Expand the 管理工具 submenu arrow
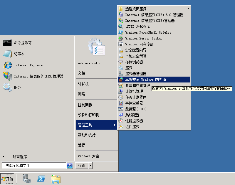235x185 pixels. point(115,125)
